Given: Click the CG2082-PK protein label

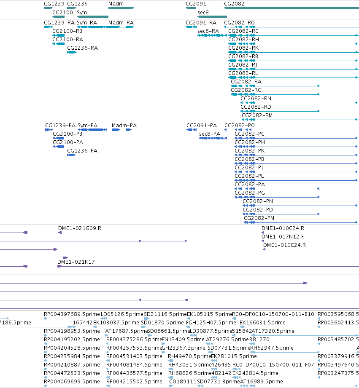Looking at the screenshot, I should tap(249, 151).
